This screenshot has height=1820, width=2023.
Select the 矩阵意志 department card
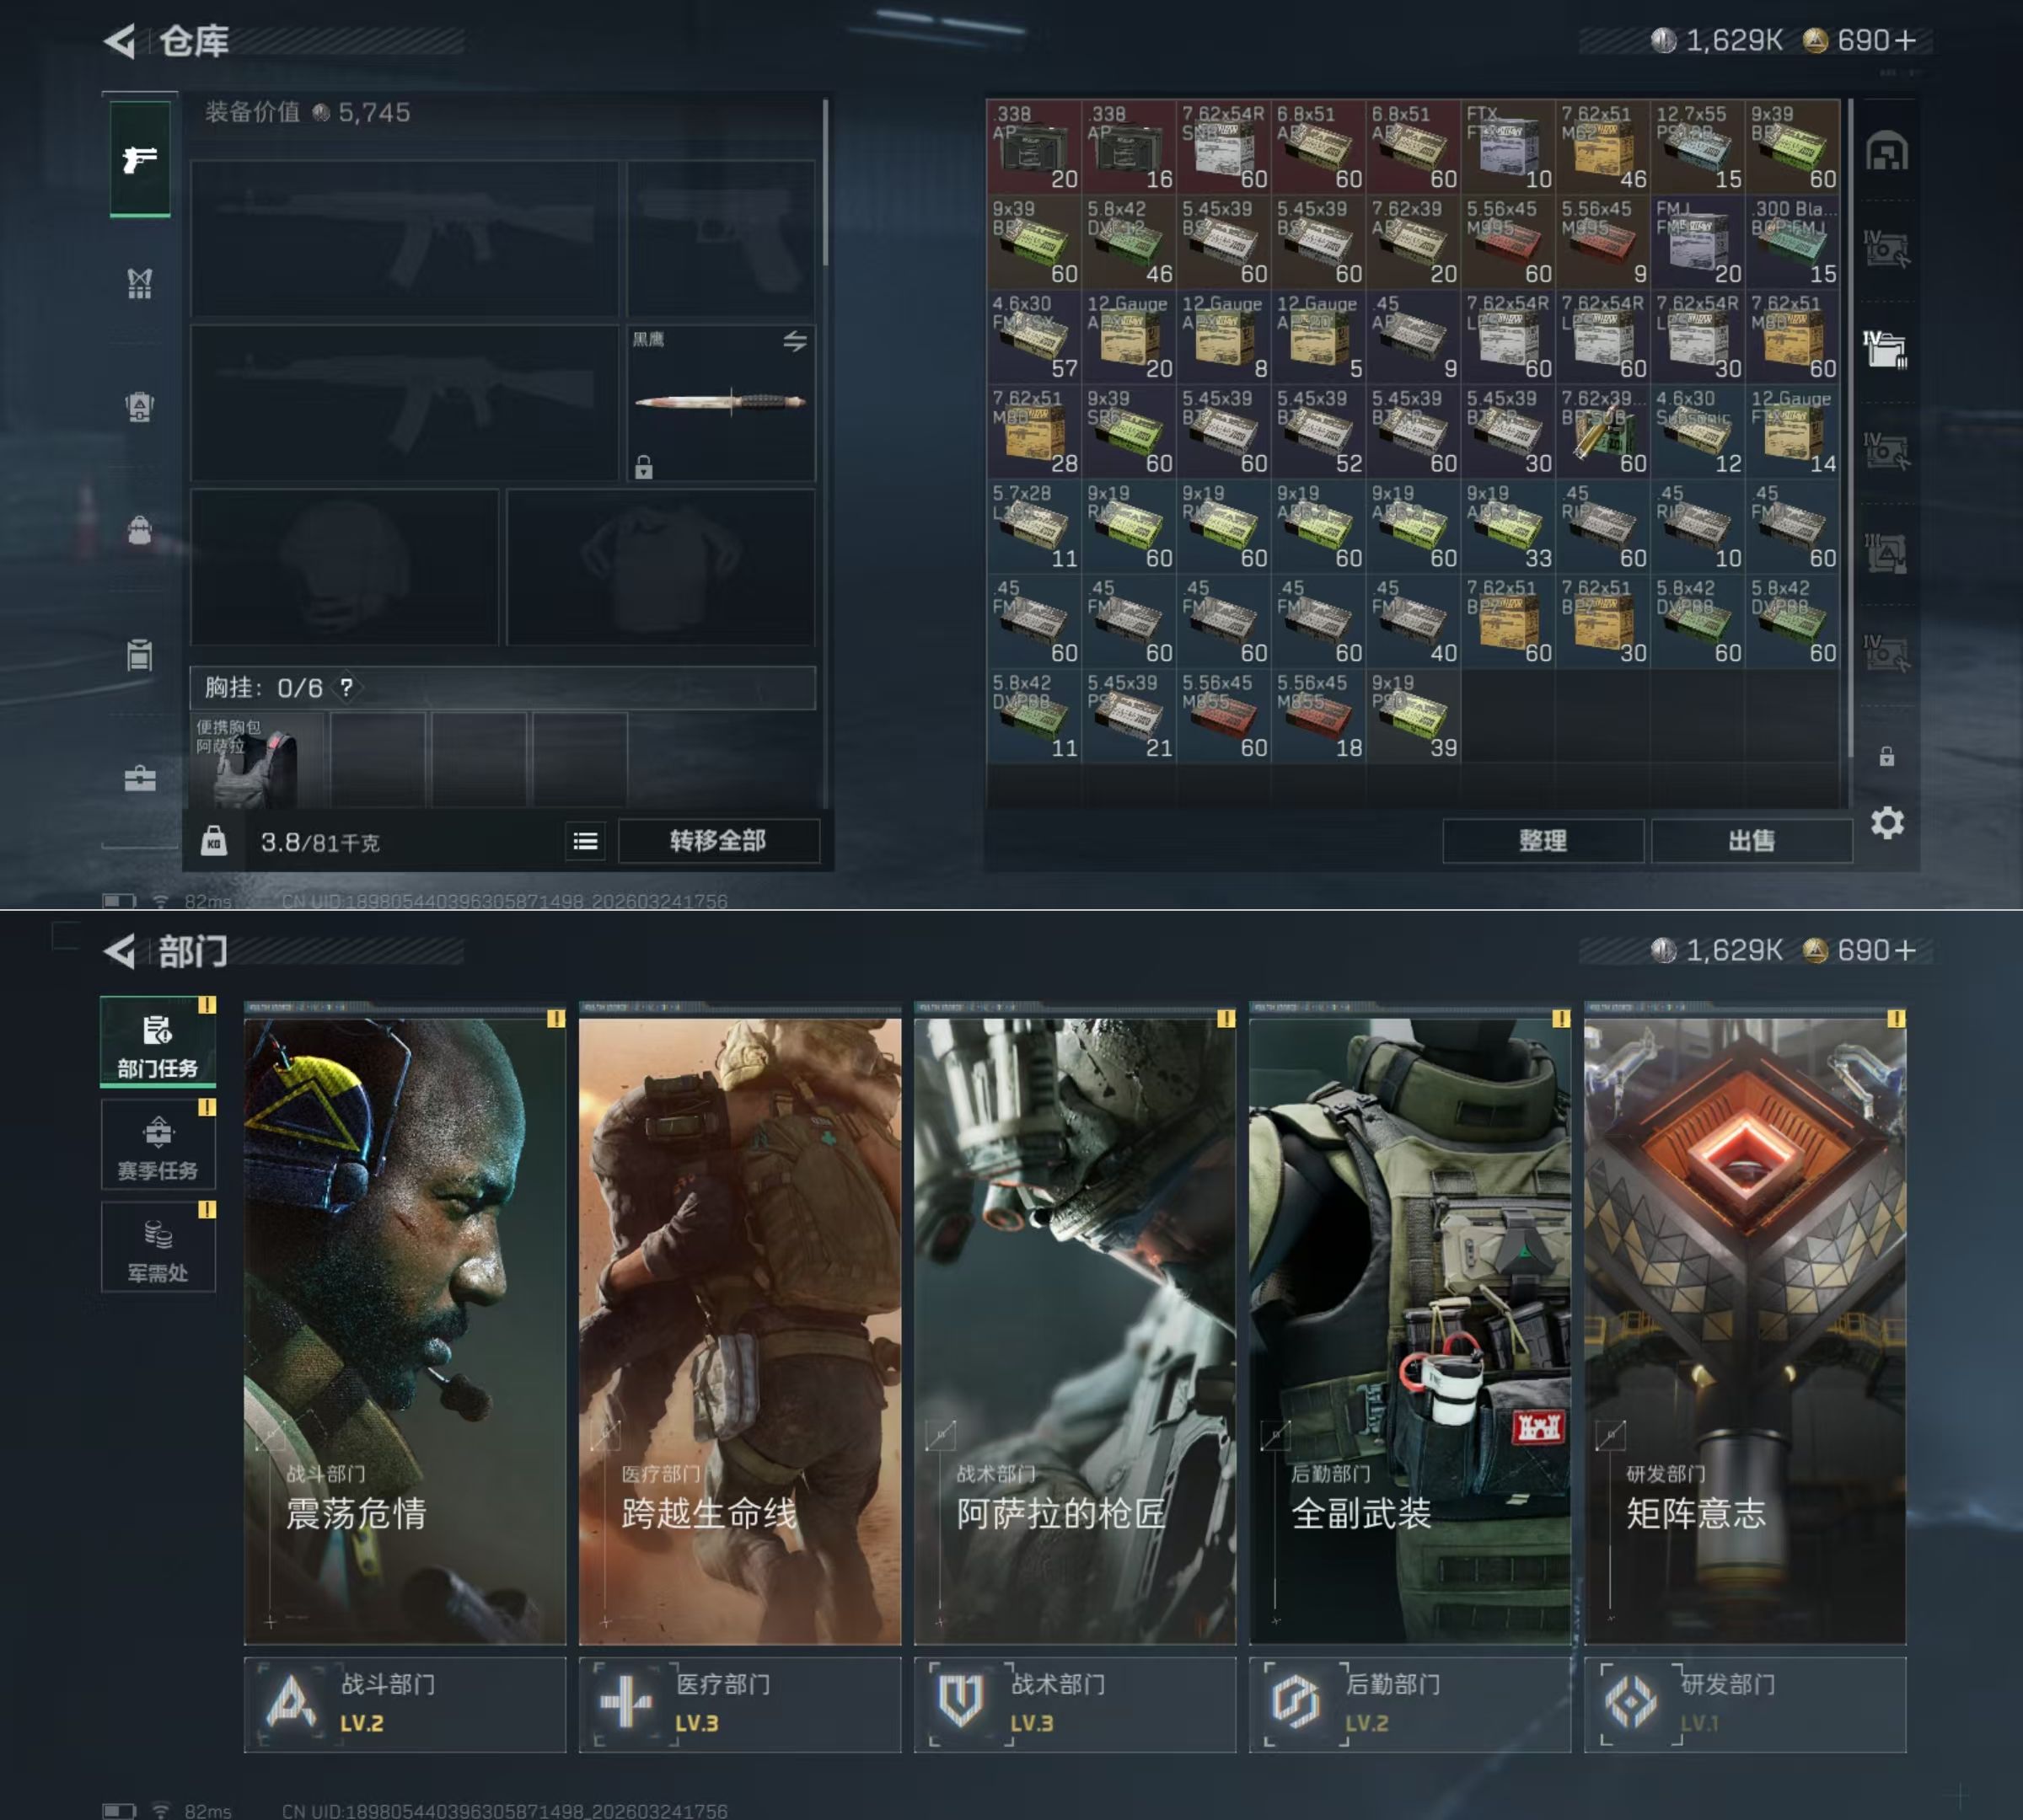tap(1744, 1330)
